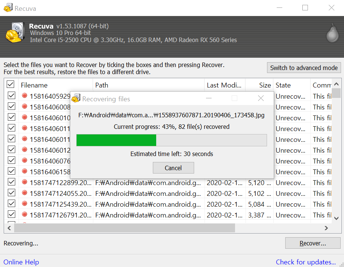Click the size cell showing 5,120
Image resolution: width=344 pixels, height=267 pixels.
pyautogui.click(x=260, y=182)
